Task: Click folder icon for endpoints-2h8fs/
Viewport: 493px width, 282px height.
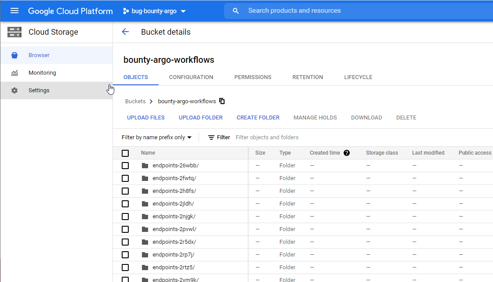Action: (x=145, y=191)
